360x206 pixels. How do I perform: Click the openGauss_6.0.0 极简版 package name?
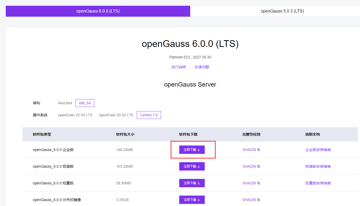pyautogui.click(x=53, y=166)
